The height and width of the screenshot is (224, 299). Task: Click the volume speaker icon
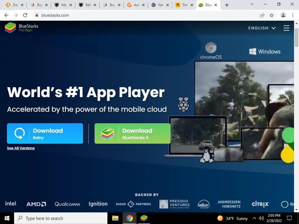261,218
